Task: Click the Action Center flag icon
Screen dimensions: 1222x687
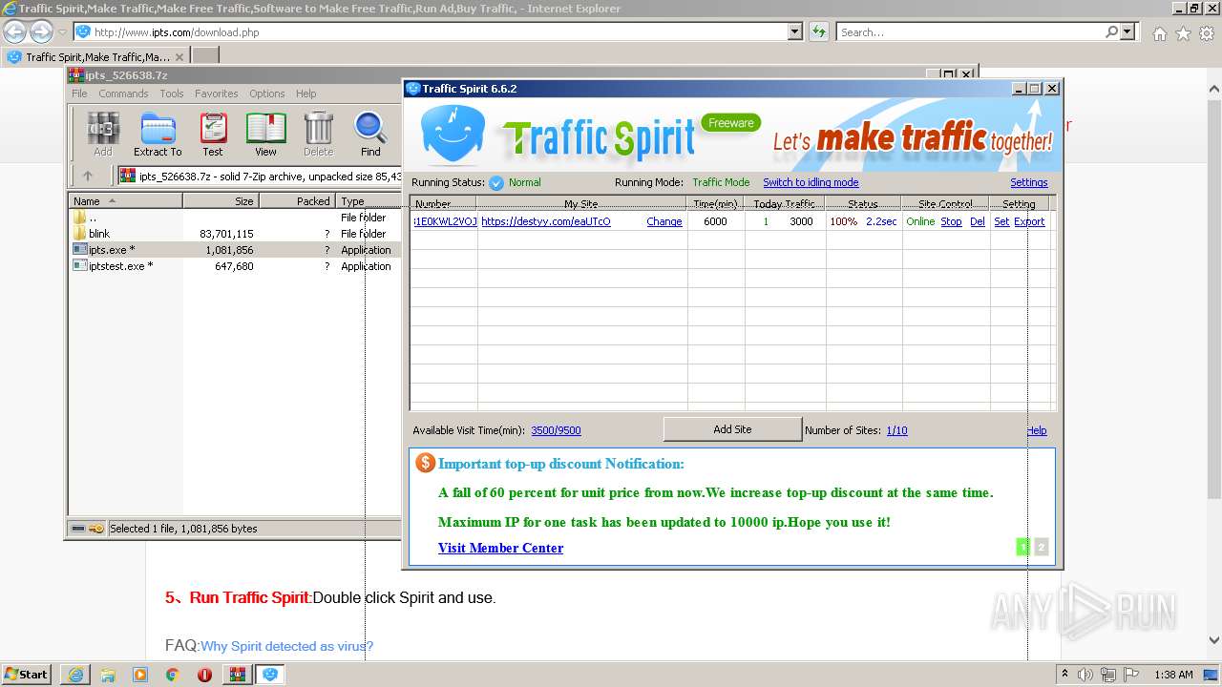Action: pyautogui.click(x=1131, y=675)
